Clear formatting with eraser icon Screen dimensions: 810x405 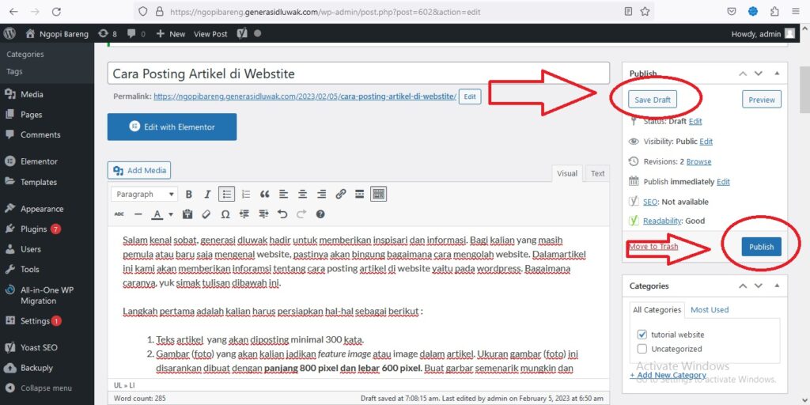click(206, 214)
